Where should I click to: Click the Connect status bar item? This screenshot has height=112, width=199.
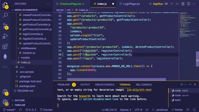(x=46, y=110)
